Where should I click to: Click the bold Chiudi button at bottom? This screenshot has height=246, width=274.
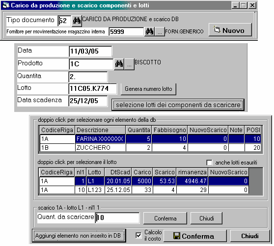(x=250, y=236)
